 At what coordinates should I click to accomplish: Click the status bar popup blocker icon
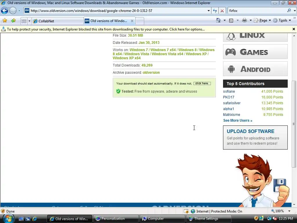(186, 211)
